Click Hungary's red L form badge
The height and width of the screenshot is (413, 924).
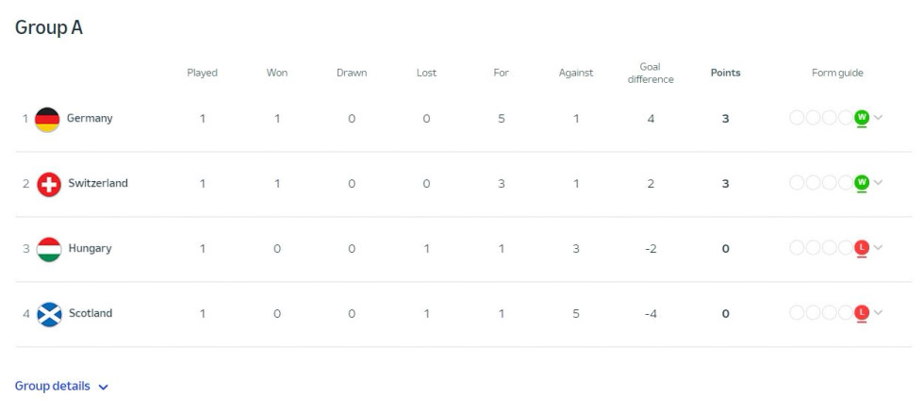tap(862, 247)
